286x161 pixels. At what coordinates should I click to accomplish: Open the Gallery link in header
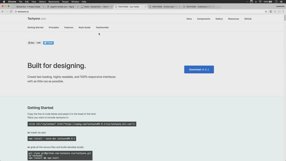[219, 19]
